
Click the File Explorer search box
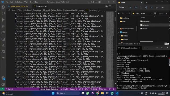[x=163, y=13]
